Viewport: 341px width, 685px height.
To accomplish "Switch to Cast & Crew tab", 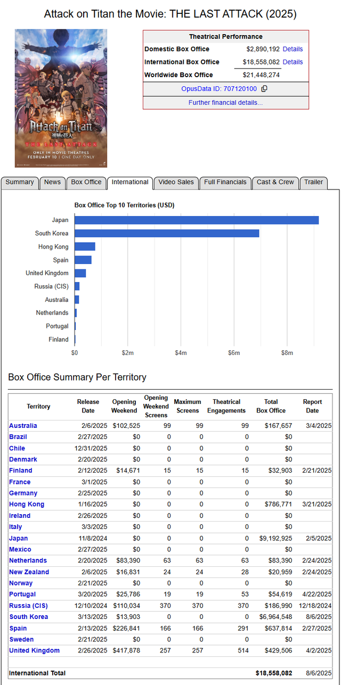I will [x=275, y=182].
